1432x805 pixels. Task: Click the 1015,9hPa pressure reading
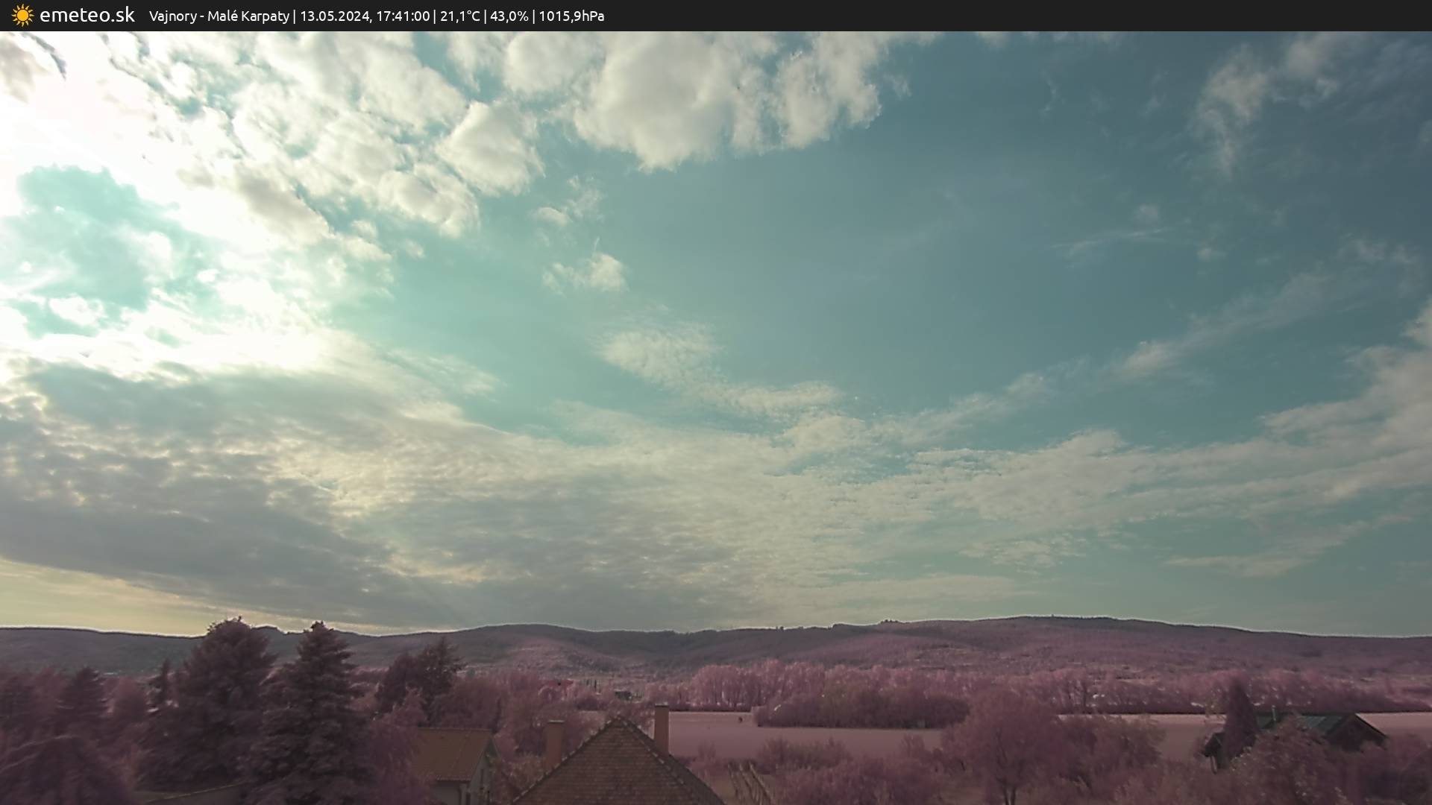(x=571, y=16)
